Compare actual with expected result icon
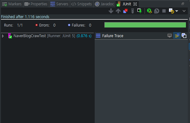190x123 pixels. point(184,36)
